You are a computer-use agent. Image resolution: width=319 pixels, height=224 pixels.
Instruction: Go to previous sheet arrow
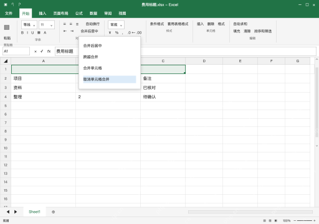pos(8,212)
